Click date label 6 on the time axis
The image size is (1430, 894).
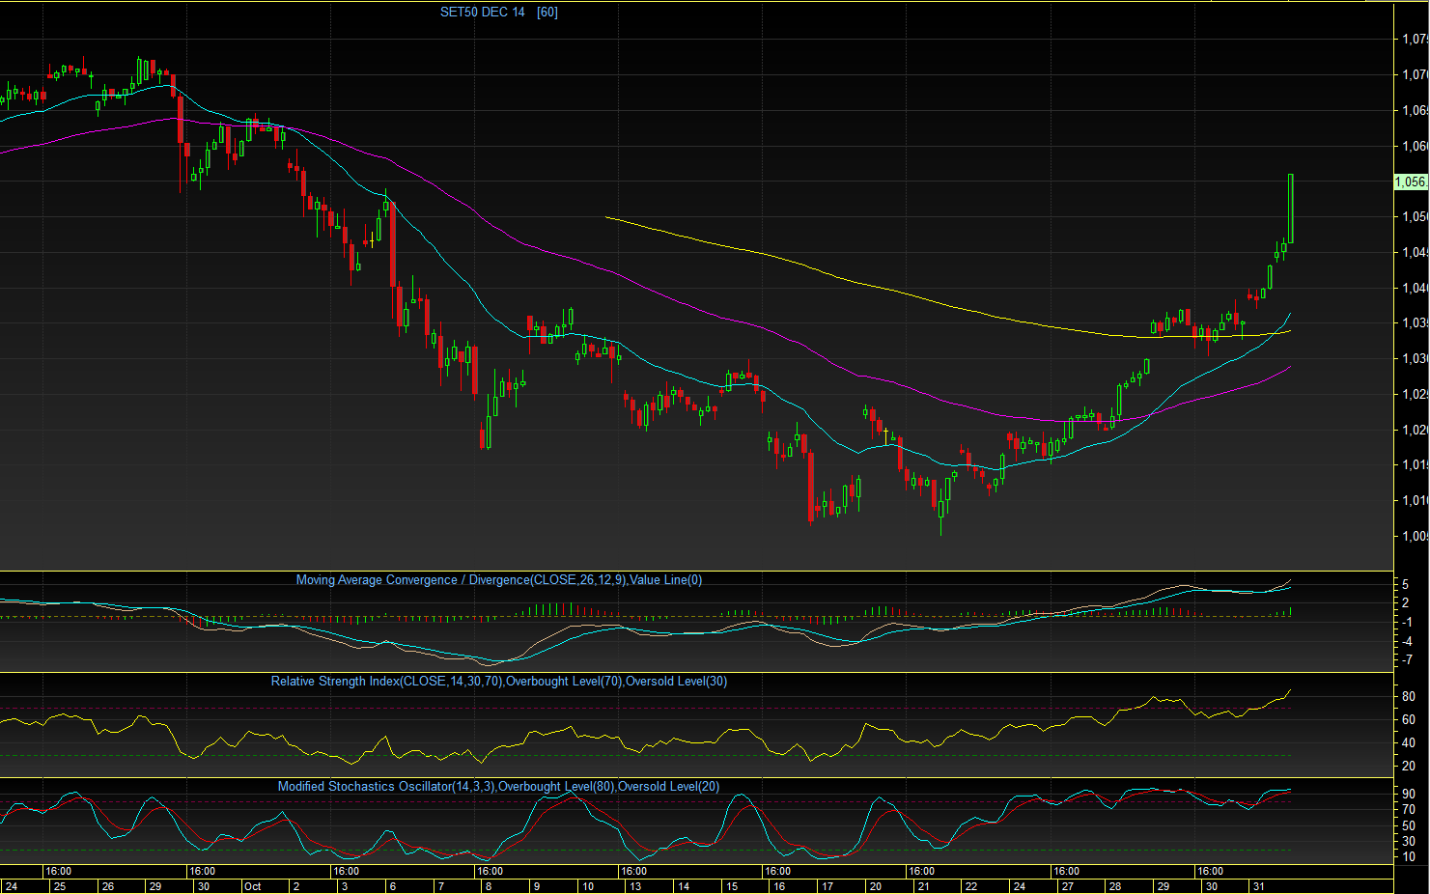point(392,886)
